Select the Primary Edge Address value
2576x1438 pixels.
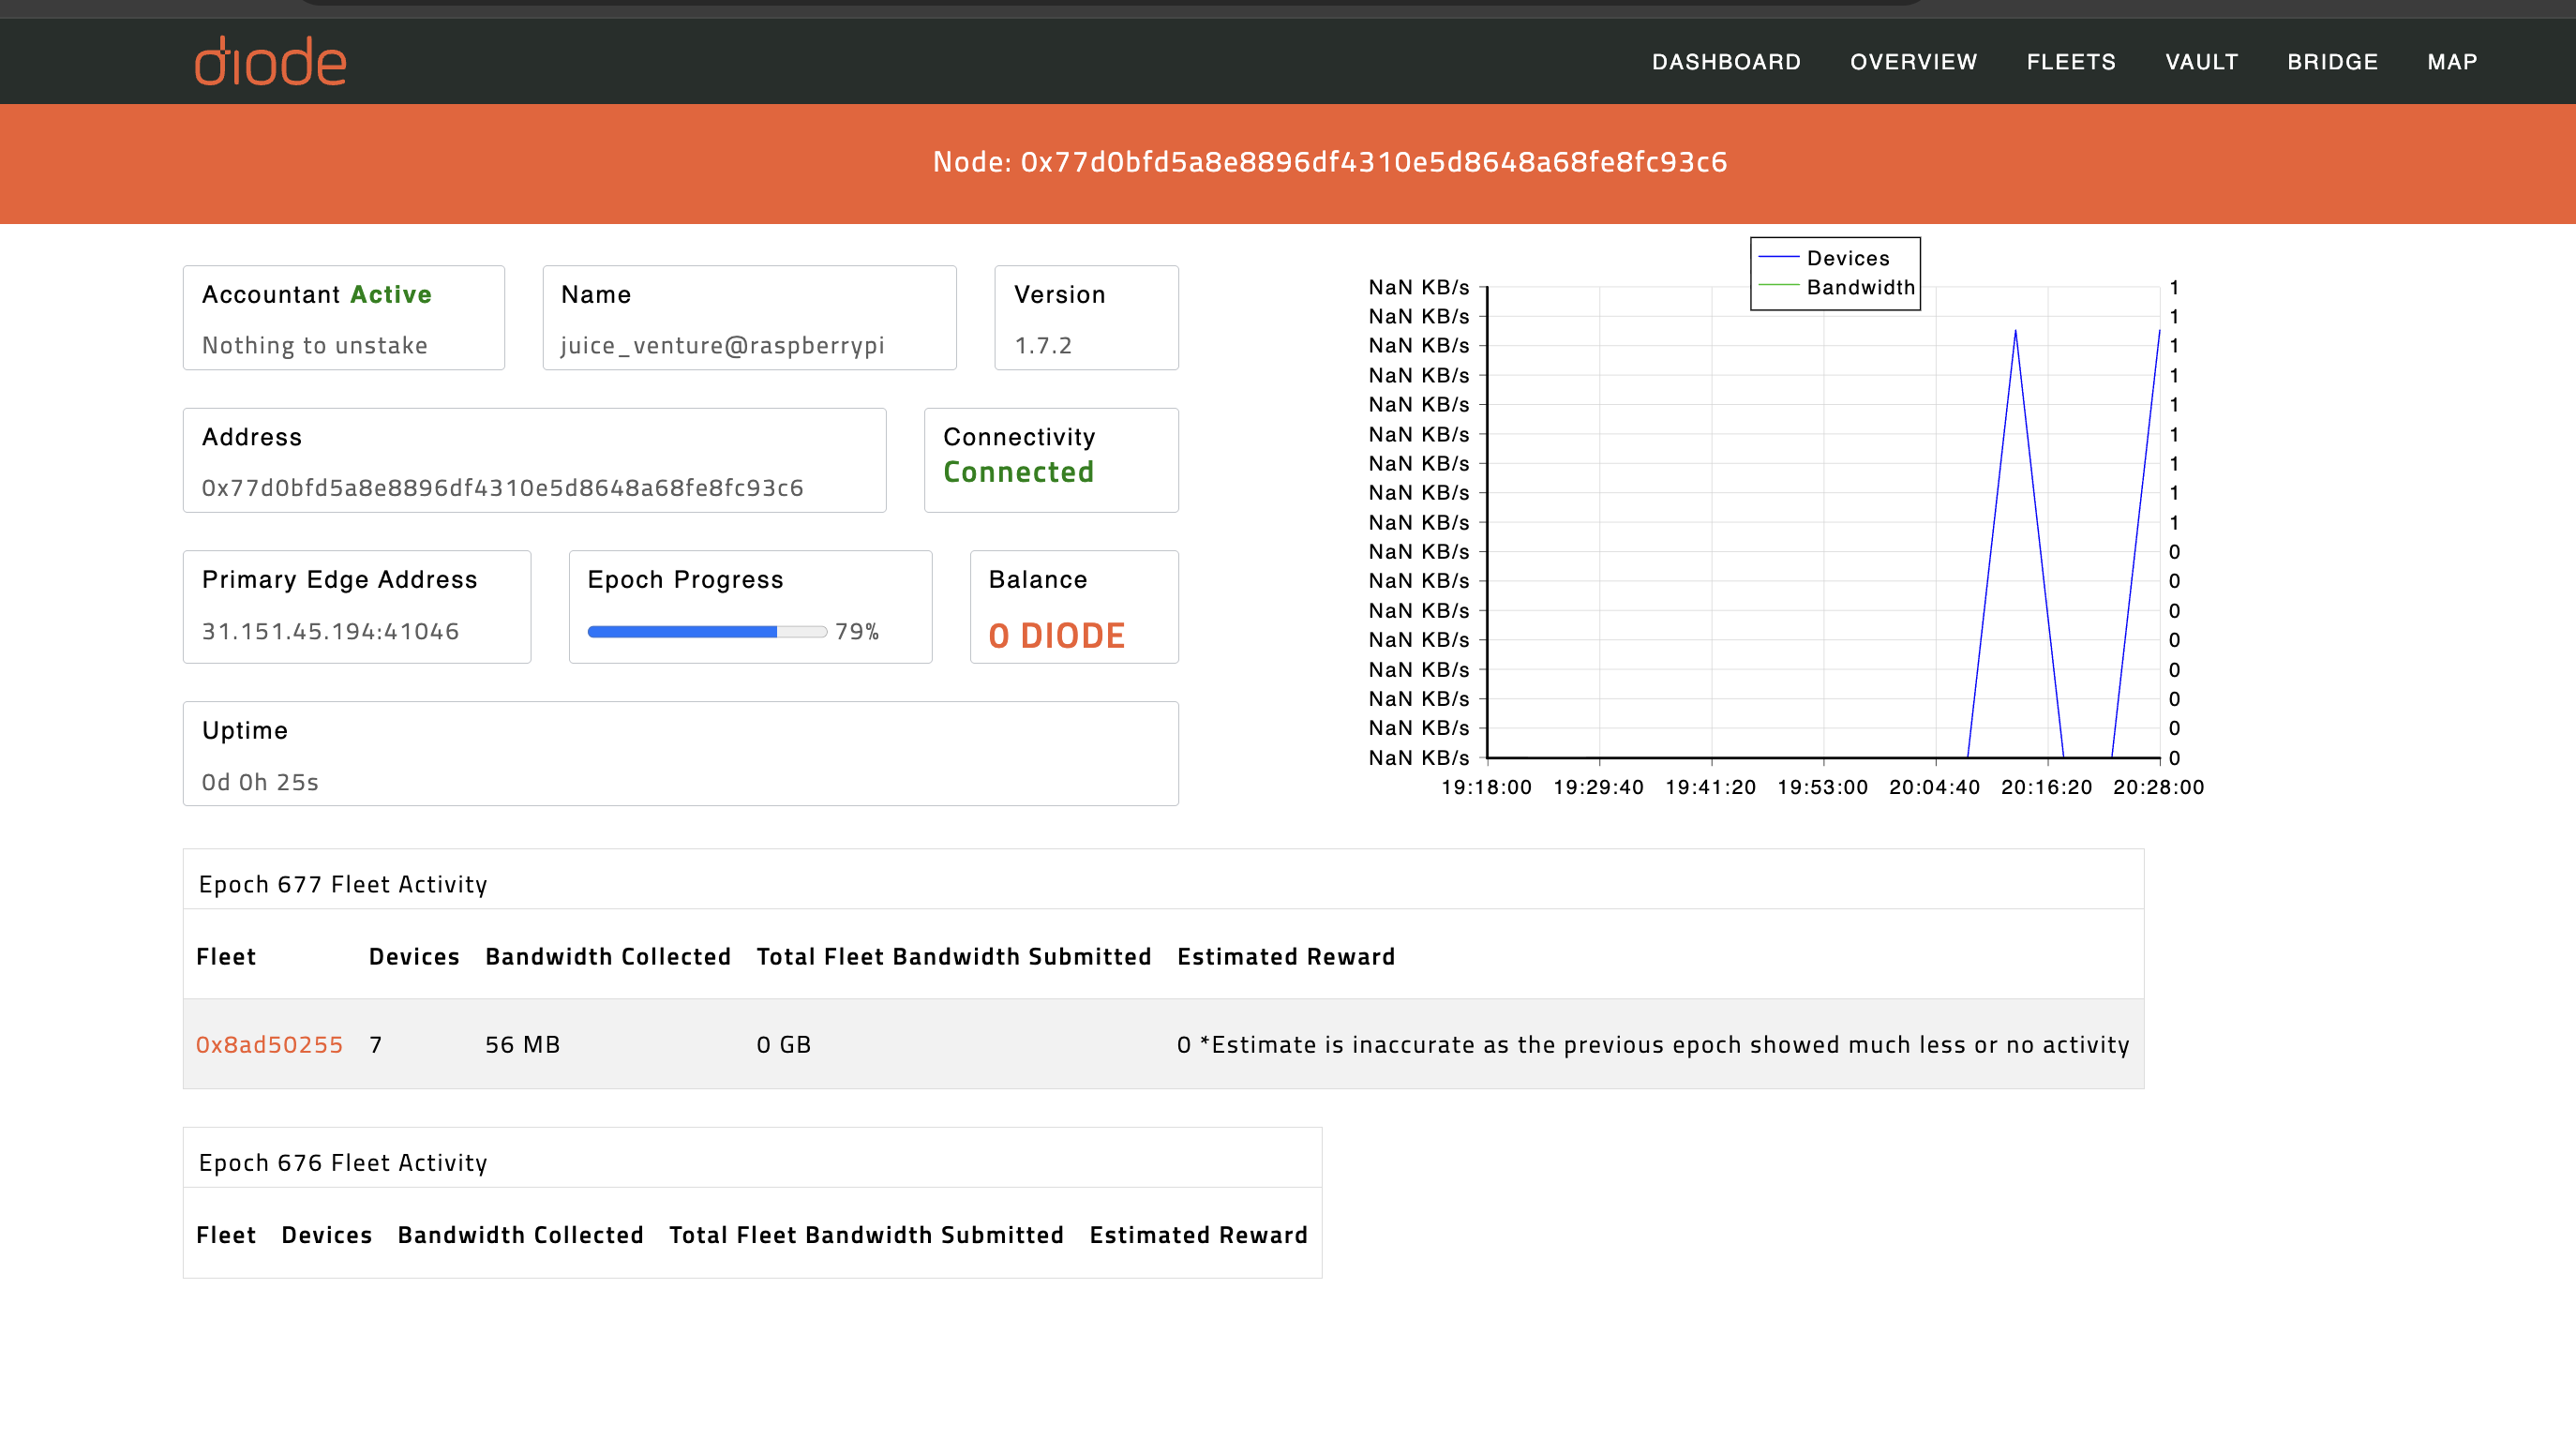point(330,631)
